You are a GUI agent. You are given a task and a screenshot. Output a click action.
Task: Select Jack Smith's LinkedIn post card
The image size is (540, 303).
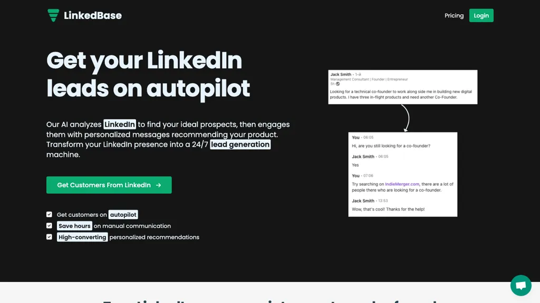402,87
